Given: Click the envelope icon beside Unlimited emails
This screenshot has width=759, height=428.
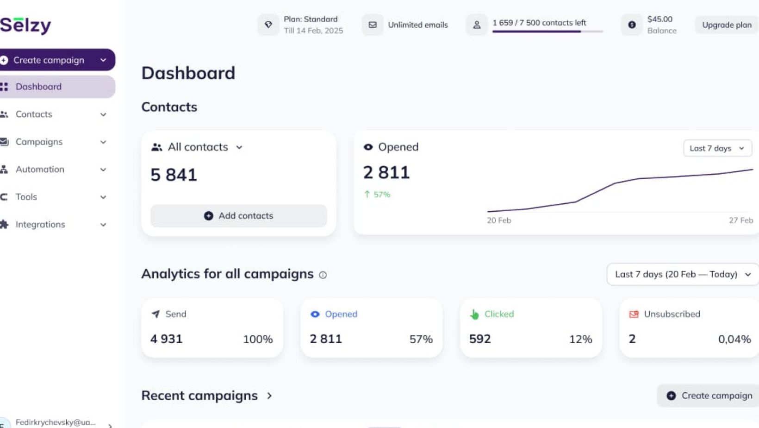Looking at the screenshot, I should [373, 25].
